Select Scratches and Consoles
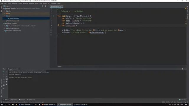This screenshot has width=189, height=106. pos(13,31)
